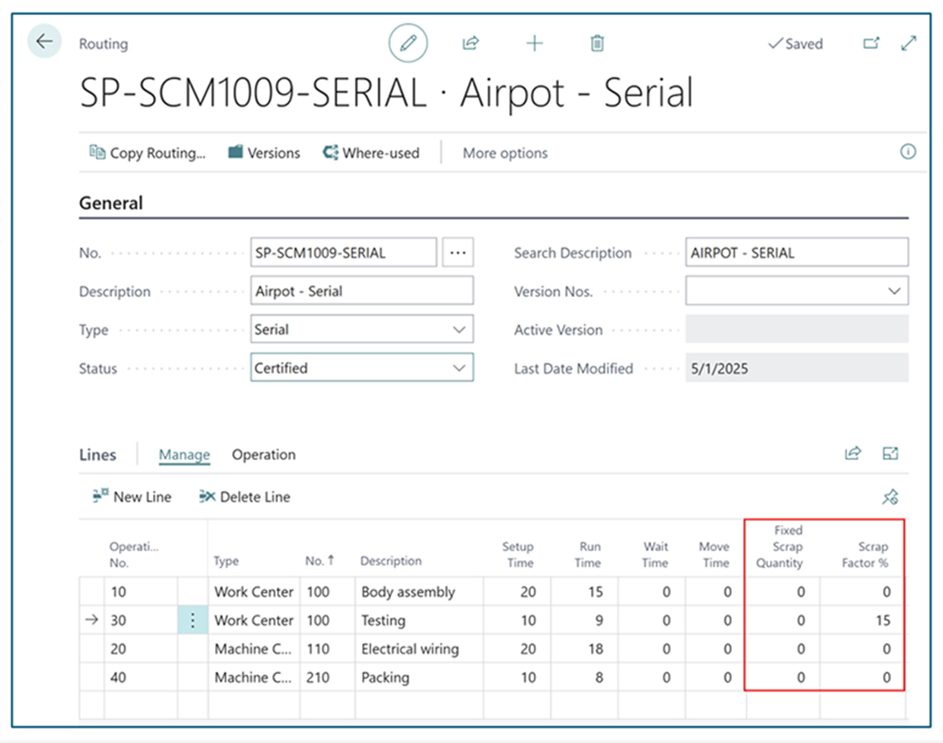The image size is (943, 743).
Task: Switch to the Operation tab in Lines
Action: tap(263, 454)
